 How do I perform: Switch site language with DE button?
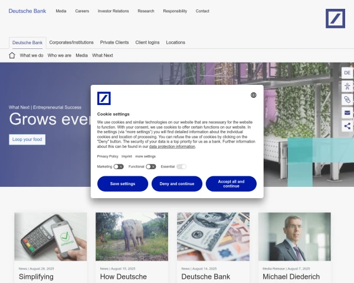[x=348, y=73]
